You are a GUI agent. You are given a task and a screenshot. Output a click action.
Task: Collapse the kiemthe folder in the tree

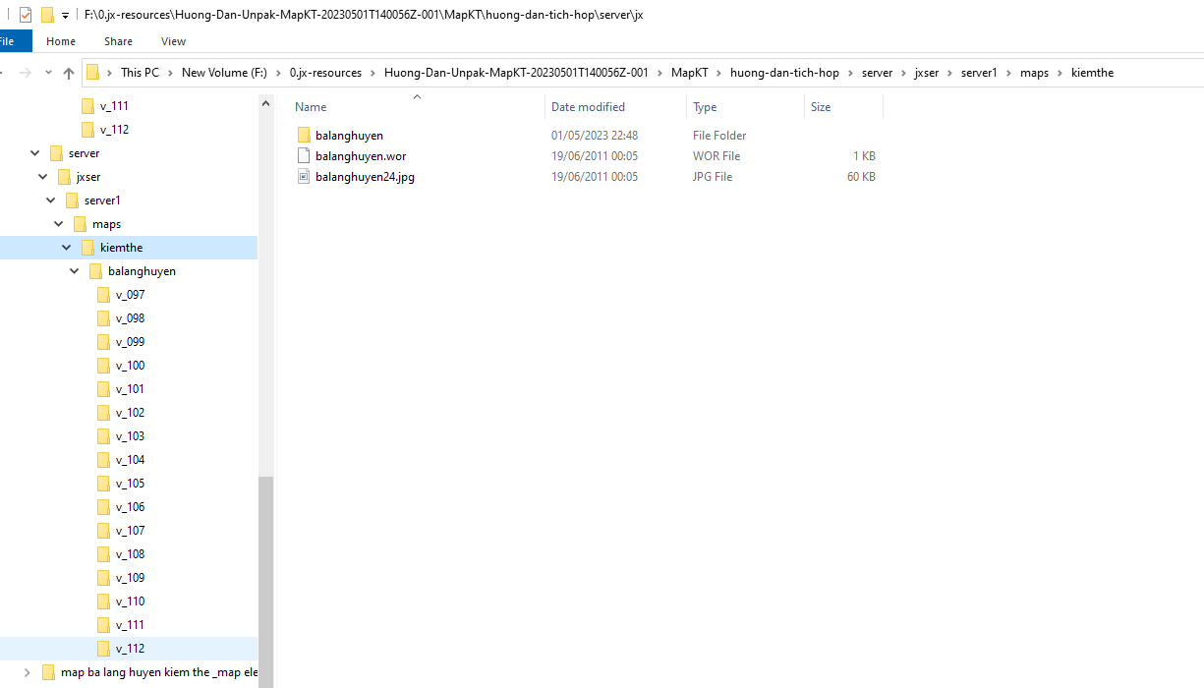click(x=65, y=247)
